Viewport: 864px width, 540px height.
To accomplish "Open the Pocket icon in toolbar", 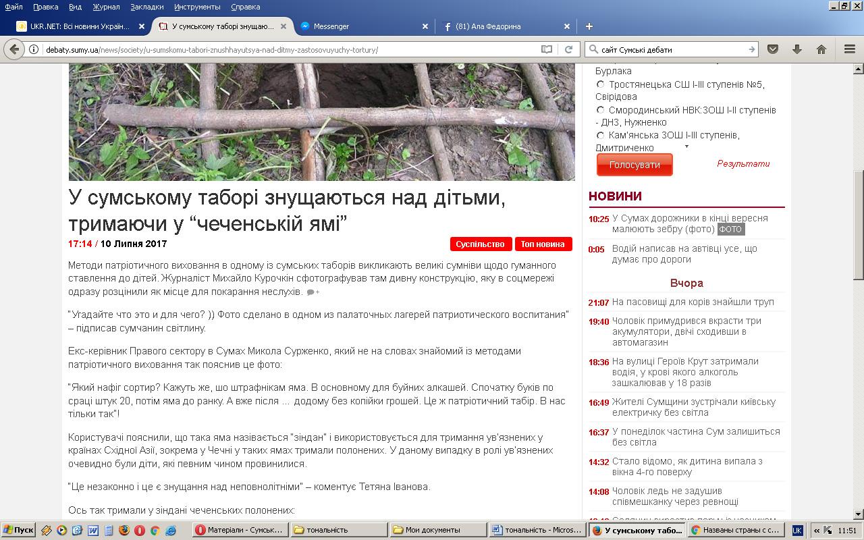I will 773,49.
